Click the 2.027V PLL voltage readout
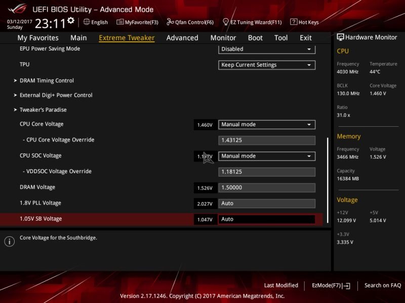This screenshot has height=303, width=405. (x=205, y=204)
